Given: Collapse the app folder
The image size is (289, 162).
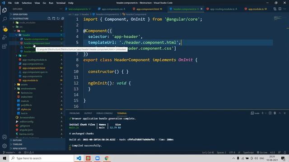Looking at the screenshot, I should (23, 31).
